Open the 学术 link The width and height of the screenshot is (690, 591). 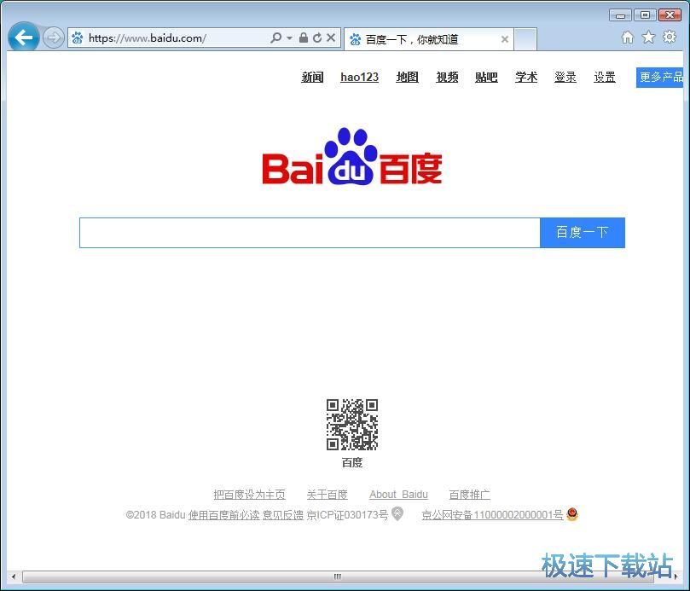[526, 77]
